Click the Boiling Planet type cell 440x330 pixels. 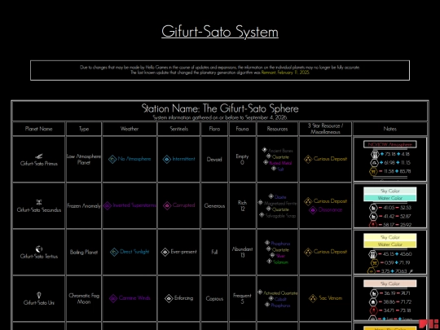pyautogui.click(x=84, y=253)
